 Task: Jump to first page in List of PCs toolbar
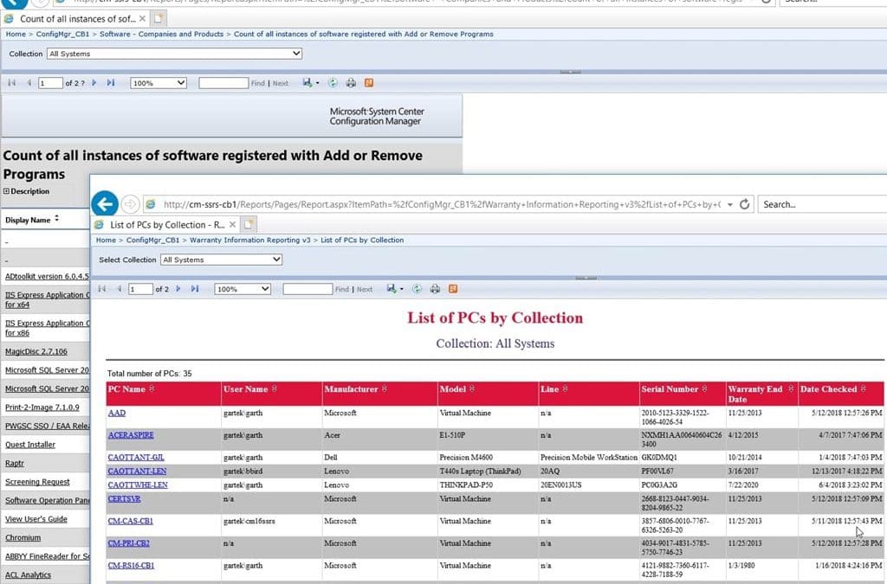(x=102, y=289)
